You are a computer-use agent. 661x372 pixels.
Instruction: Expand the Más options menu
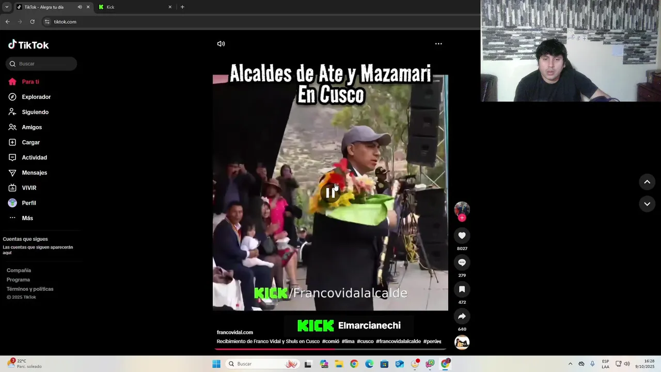click(21, 218)
